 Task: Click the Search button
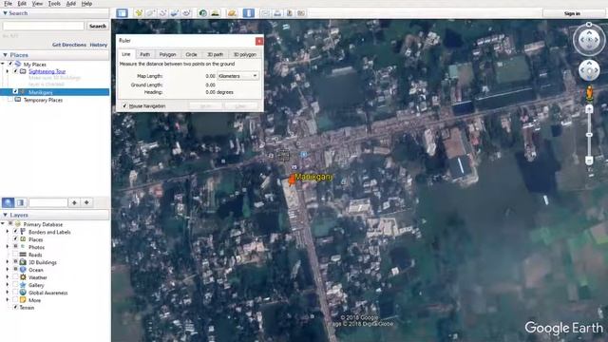(x=97, y=26)
